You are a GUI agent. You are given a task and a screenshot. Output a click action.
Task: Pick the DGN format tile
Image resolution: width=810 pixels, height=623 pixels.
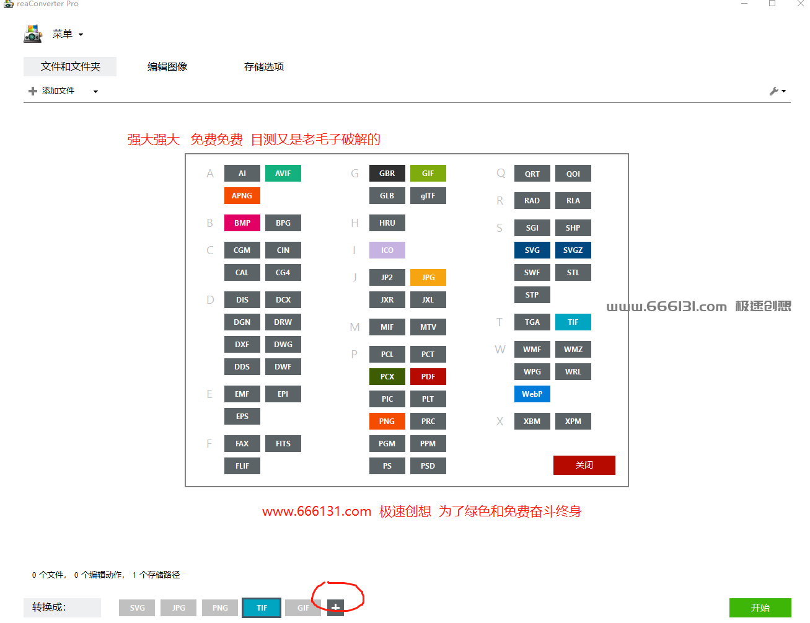(242, 322)
